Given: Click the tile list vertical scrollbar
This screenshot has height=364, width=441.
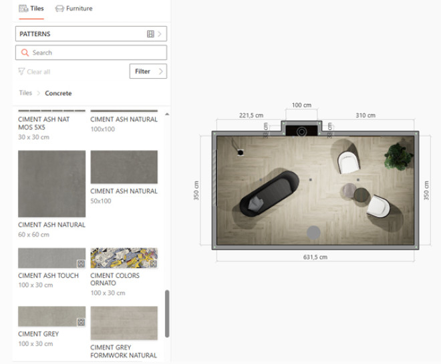Looking at the screenshot, I should point(167,313).
